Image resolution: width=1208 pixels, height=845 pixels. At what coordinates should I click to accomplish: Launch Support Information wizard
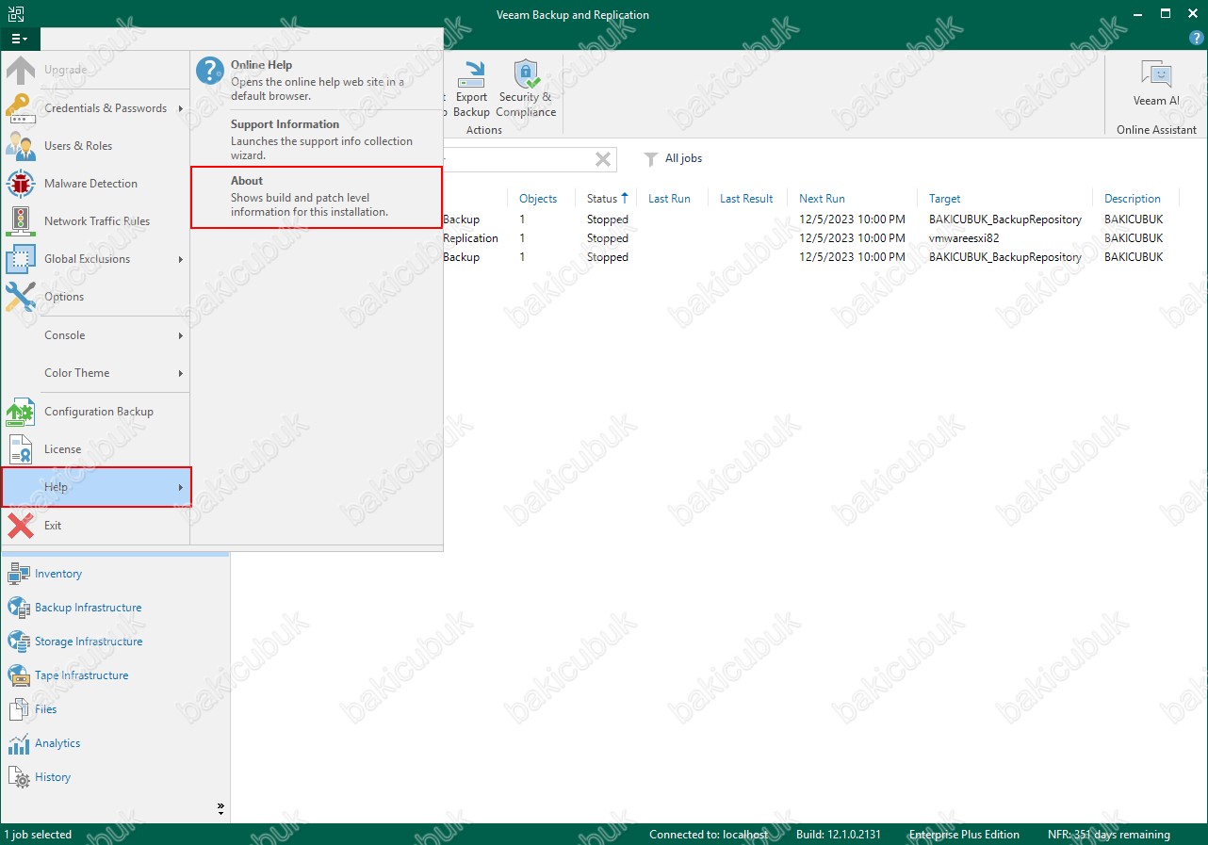(317, 139)
